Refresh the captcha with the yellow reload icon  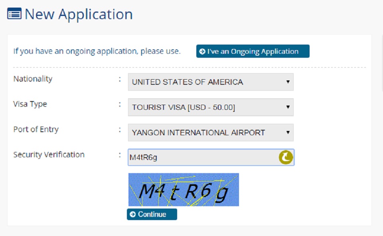coord(286,158)
